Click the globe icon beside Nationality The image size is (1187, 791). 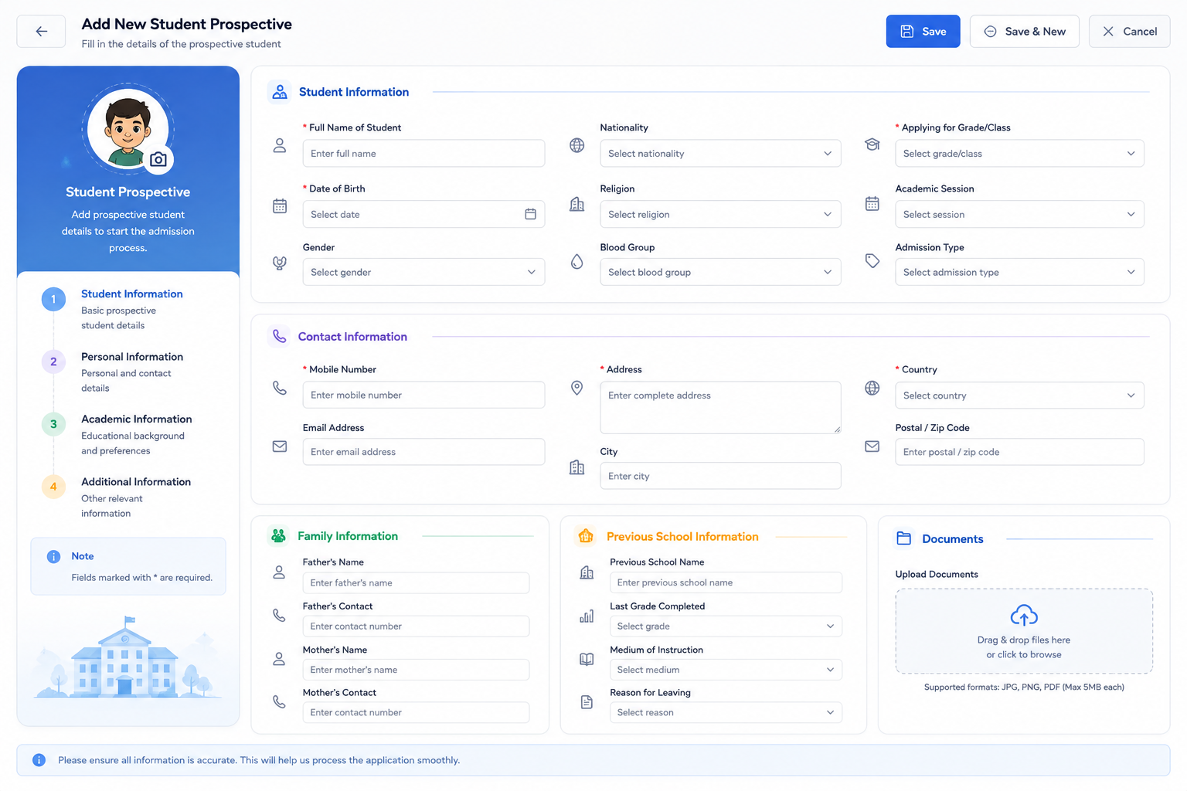pyautogui.click(x=576, y=145)
